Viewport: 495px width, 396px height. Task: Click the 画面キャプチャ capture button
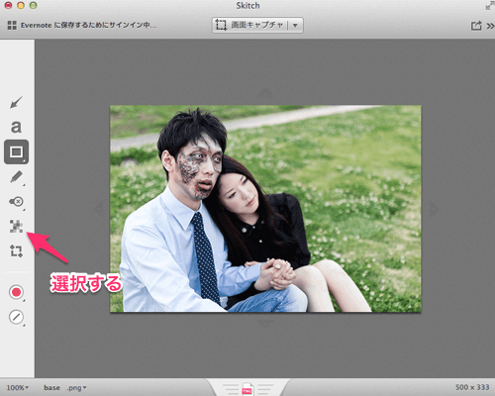[250, 26]
